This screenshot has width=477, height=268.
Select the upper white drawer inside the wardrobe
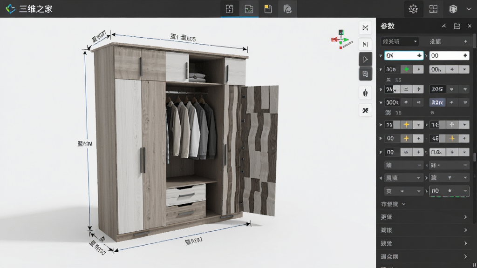coord(186,194)
